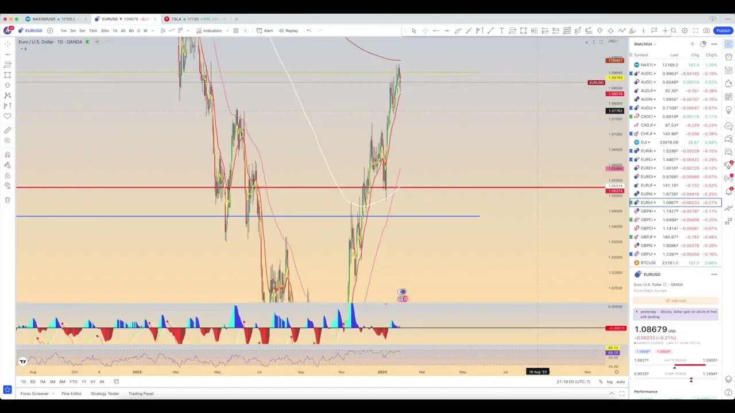Select the Text drawing tool

click(x=501, y=30)
